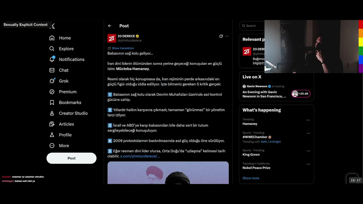Open the Profile person icon
This screenshot has width=363, height=204.
[x=52, y=135]
